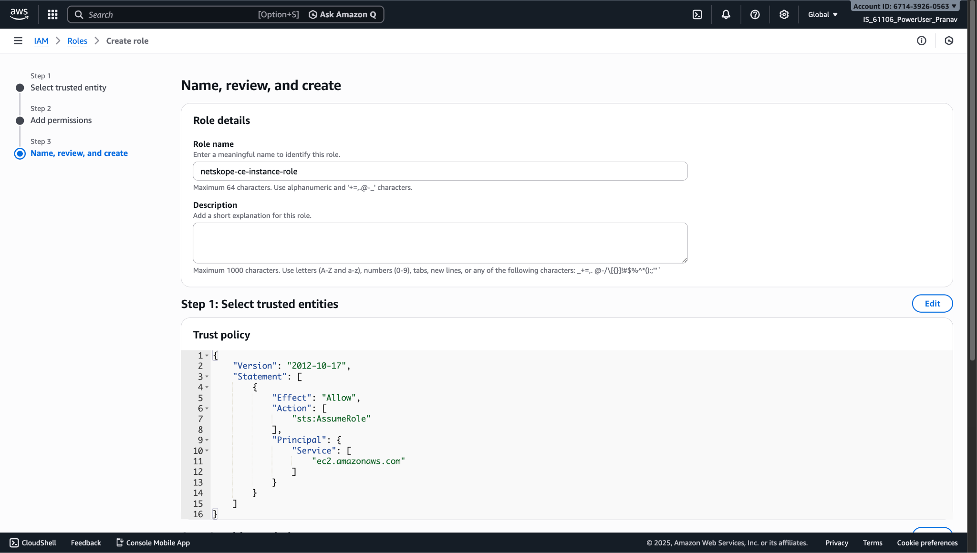Select Step 3 Name, review, and create
Image resolution: width=977 pixels, height=553 pixels.
click(x=79, y=154)
